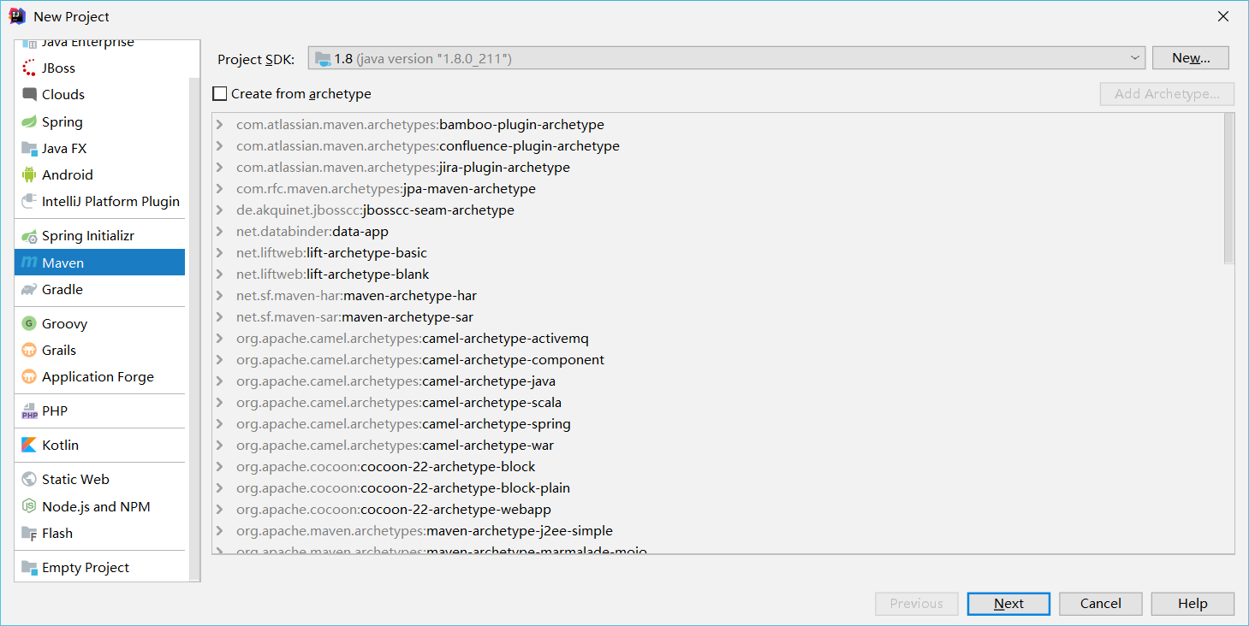Select Gradle project type
Image resolution: width=1249 pixels, height=626 pixels.
(99, 290)
